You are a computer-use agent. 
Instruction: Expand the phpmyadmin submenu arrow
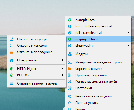coord(128,46)
